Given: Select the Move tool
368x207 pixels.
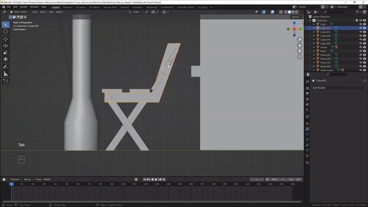Looking at the screenshot, I should (x=6, y=39).
